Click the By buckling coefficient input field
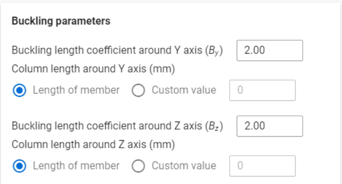Screen dimensions: 342x184 click(270, 50)
